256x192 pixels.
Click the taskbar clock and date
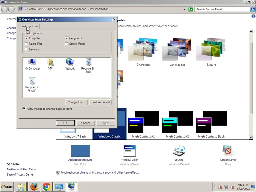(243, 186)
